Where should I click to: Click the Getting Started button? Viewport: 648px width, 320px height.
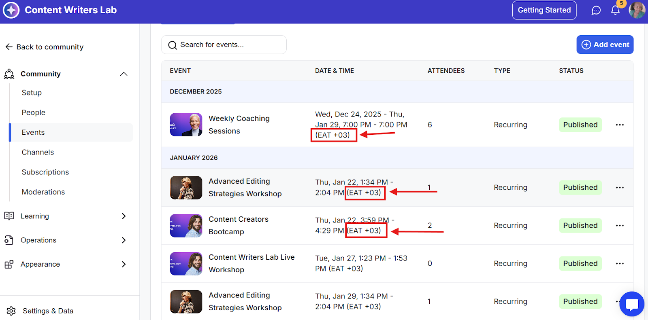pos(544,10)
